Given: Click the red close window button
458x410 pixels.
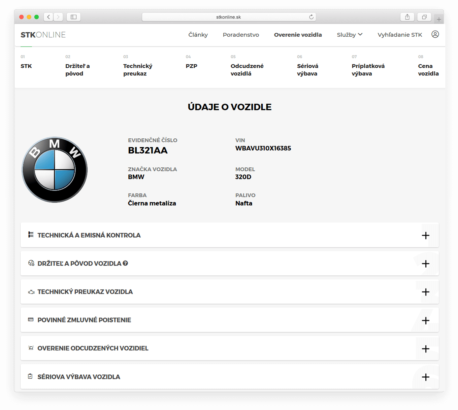Looking at the screenshot, I should coord(21,17).
